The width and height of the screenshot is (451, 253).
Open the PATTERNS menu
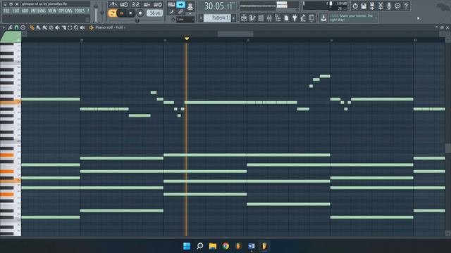38,11
